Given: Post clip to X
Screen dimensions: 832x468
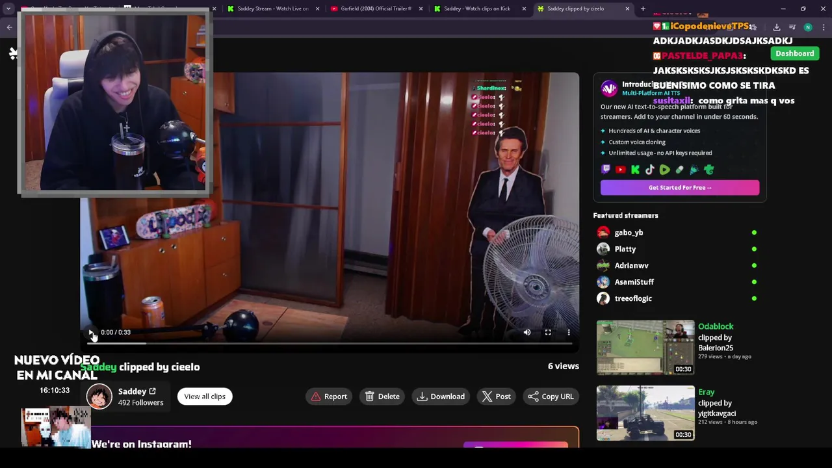Looking at the screenshot, I should pos(497,396).
